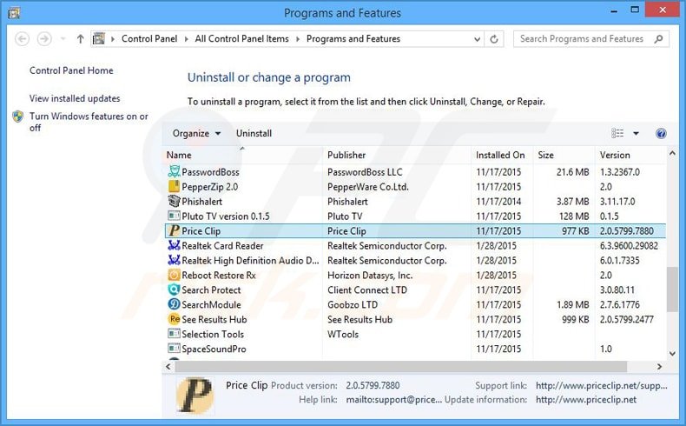Image resolution: width=686 pixels, height=426 pixels.
Task: Open Control Panel Home link
Action: tap(71, 70)
